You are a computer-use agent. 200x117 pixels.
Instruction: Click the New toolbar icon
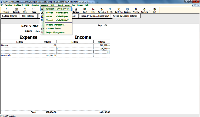(x=25, y=10)
